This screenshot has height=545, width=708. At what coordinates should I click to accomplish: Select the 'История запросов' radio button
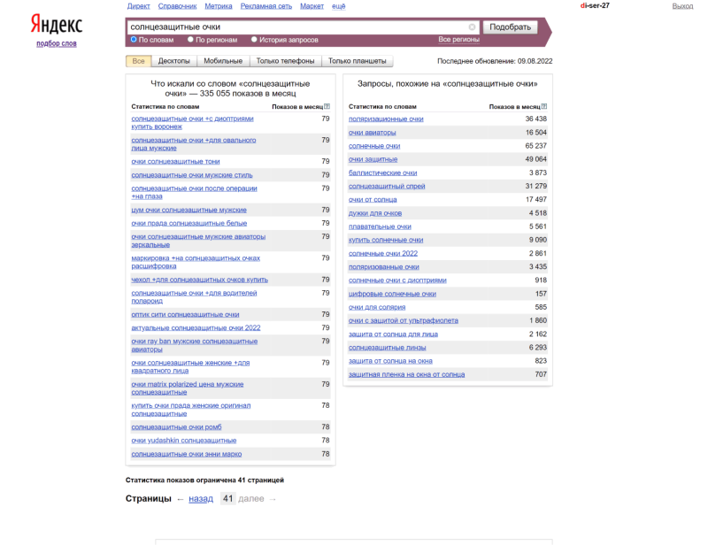click(x=254, y=39)
